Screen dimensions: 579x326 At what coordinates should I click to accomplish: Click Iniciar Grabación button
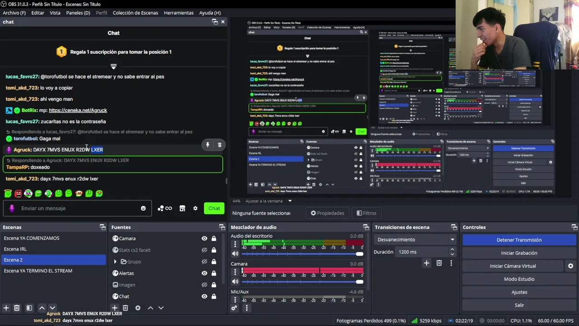(519, 253)
